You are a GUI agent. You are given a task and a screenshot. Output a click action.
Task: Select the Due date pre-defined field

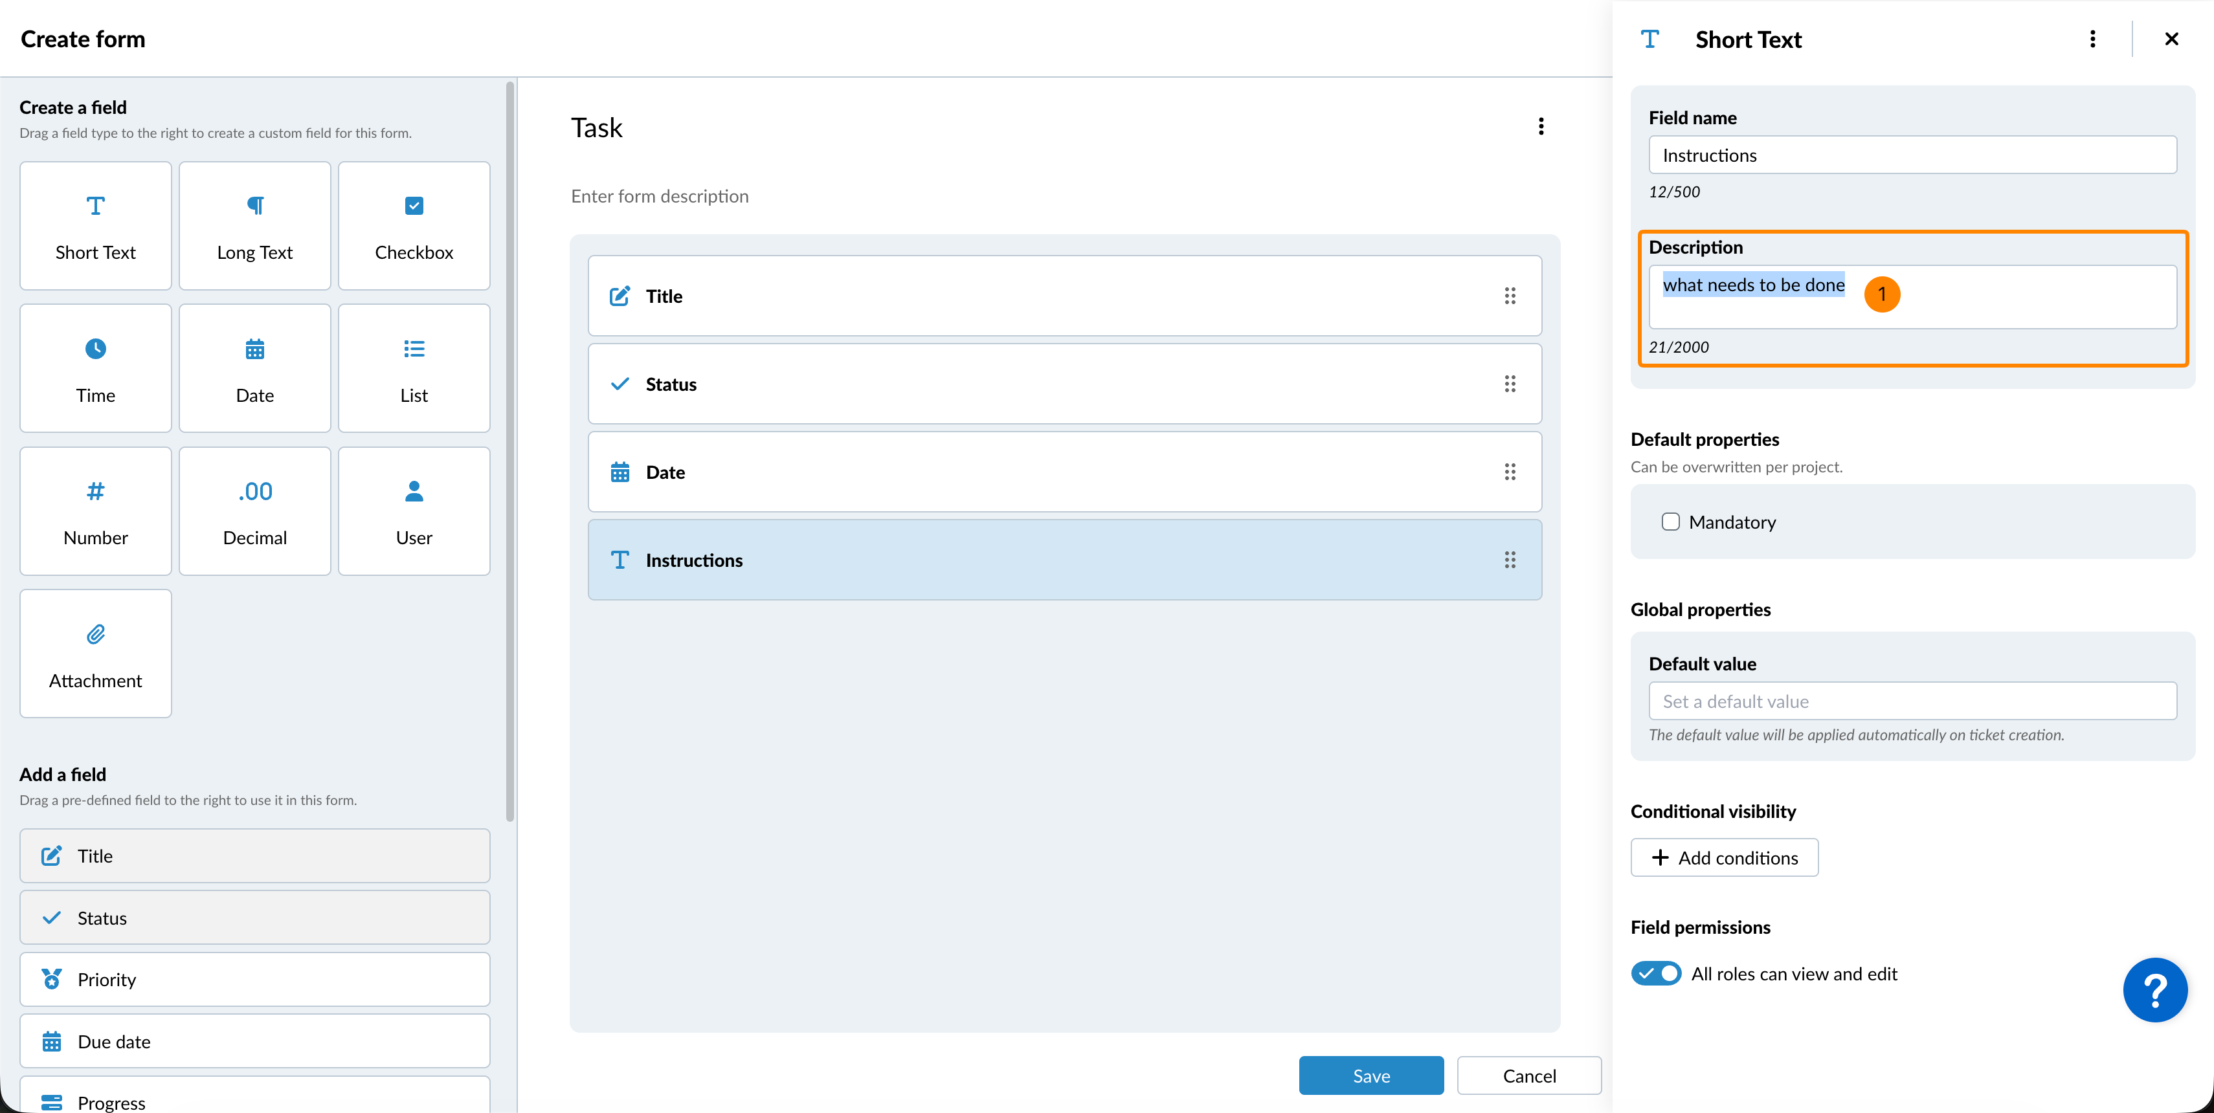click(x=254, y=1041)
